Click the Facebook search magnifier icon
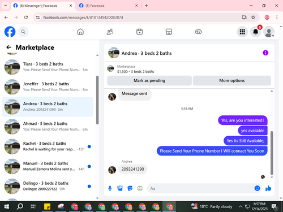Viewport: 283px width, 212px height. click(23, 32)
